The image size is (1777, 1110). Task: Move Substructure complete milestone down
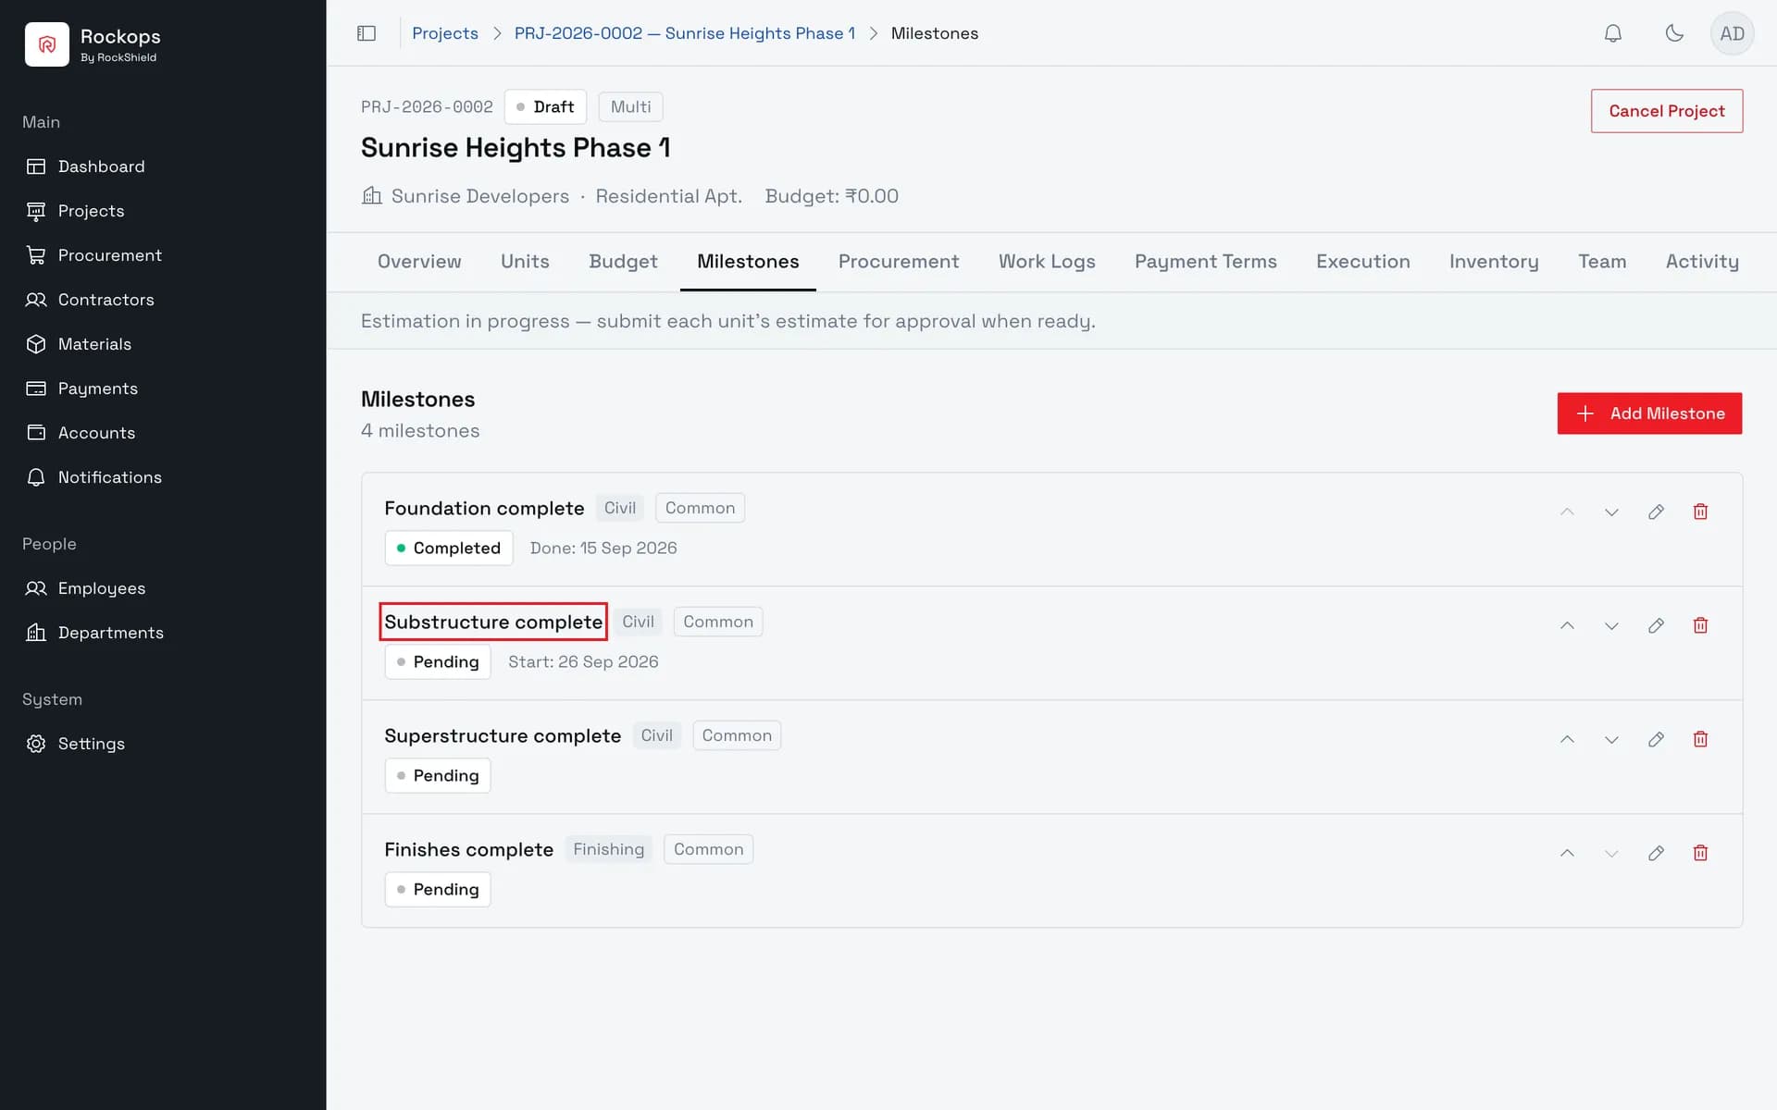[1611, 625]
